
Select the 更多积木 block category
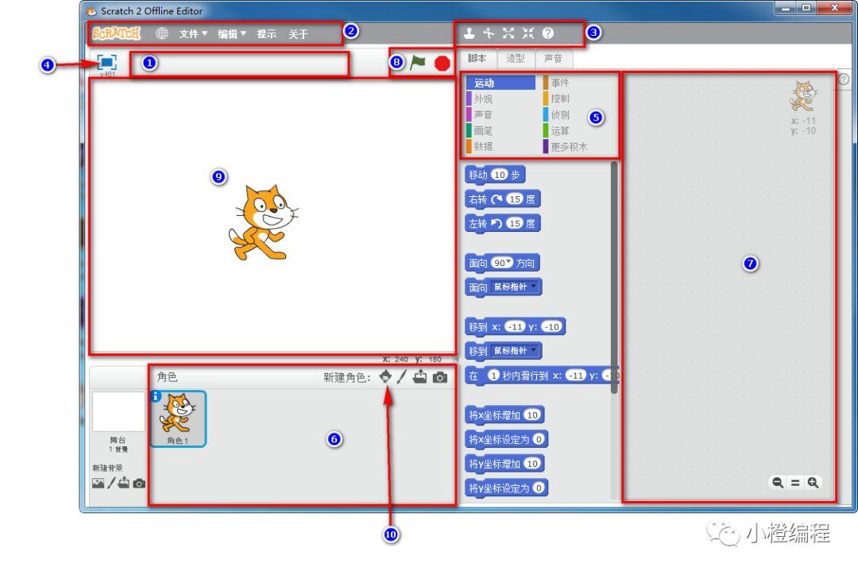coord(578,147)
